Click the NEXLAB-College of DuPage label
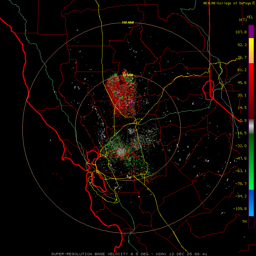256x256 pixels. pyautogui.click(x=227, y=3)
